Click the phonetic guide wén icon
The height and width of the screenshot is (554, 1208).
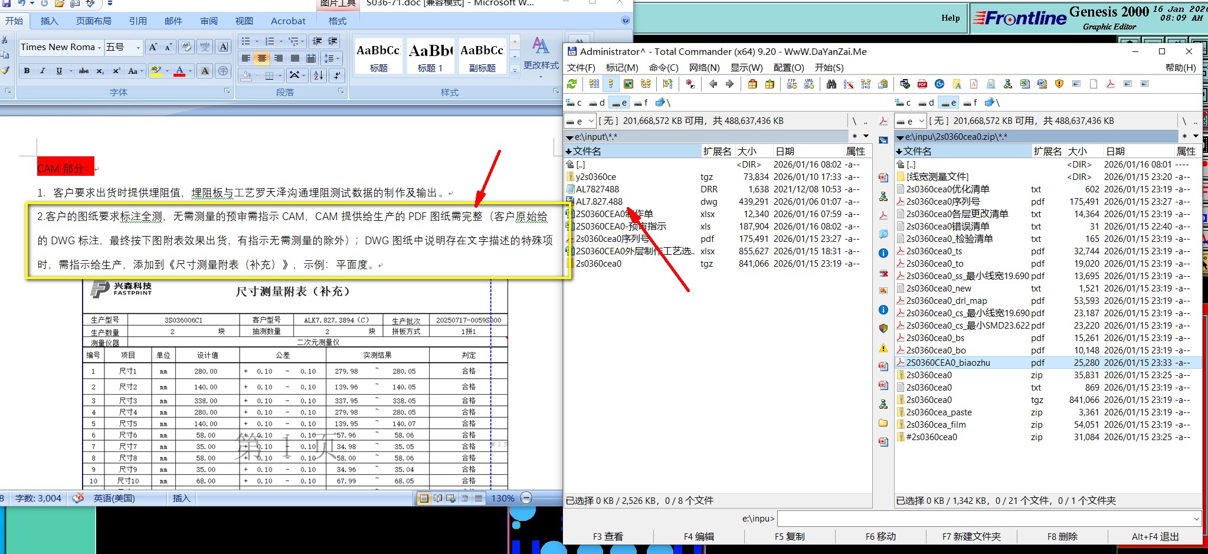click(205, 47)
